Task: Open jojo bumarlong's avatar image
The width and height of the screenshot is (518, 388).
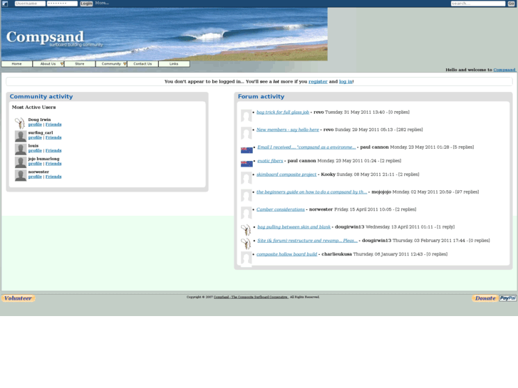Action: [21, 162]
